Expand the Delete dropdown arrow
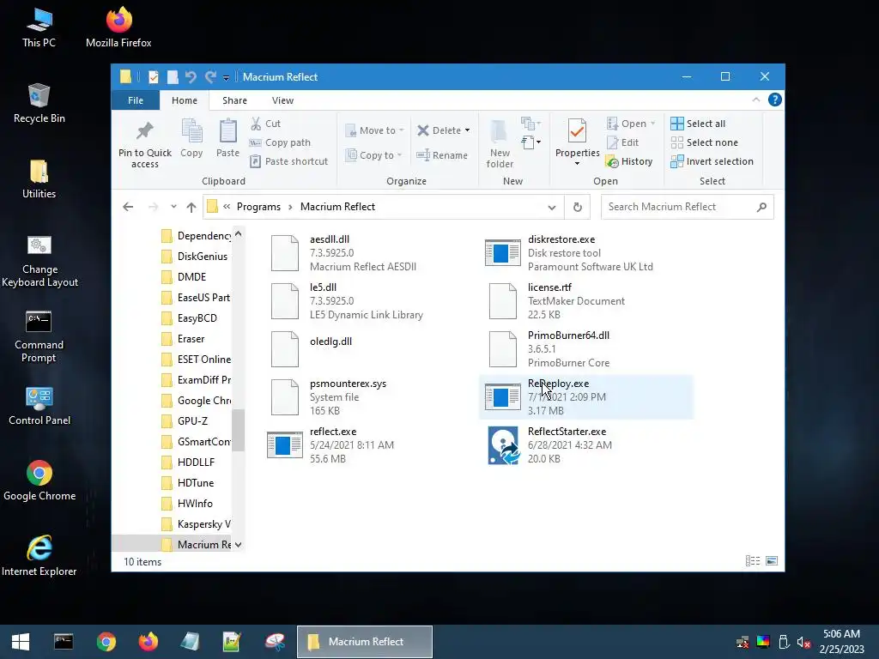This screenshot has width=879, height=659. 468,130
